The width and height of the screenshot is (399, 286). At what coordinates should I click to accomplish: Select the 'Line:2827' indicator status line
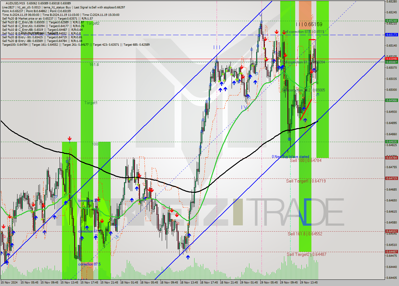pyautogui.click(x=64, y=7)
